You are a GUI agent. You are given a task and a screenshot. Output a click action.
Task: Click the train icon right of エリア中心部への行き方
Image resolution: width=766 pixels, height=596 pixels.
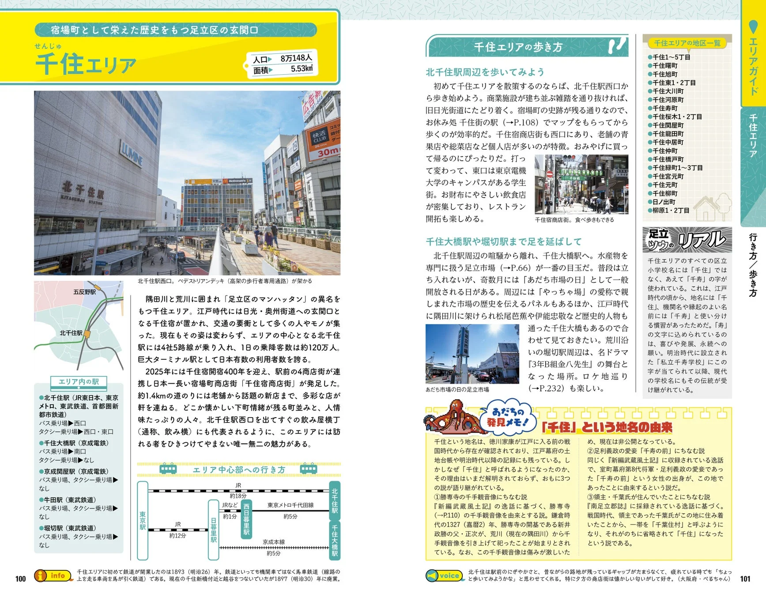pyautogui.click(x=308, y=468)
